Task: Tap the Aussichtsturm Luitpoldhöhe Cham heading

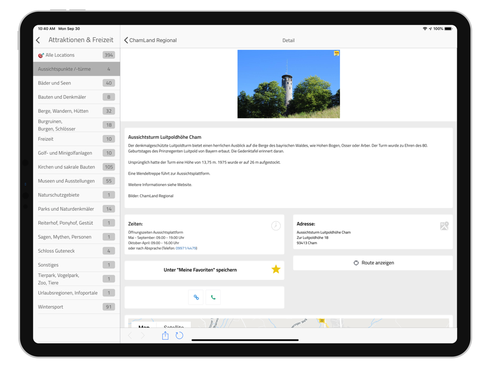Action: click(165, 137)
